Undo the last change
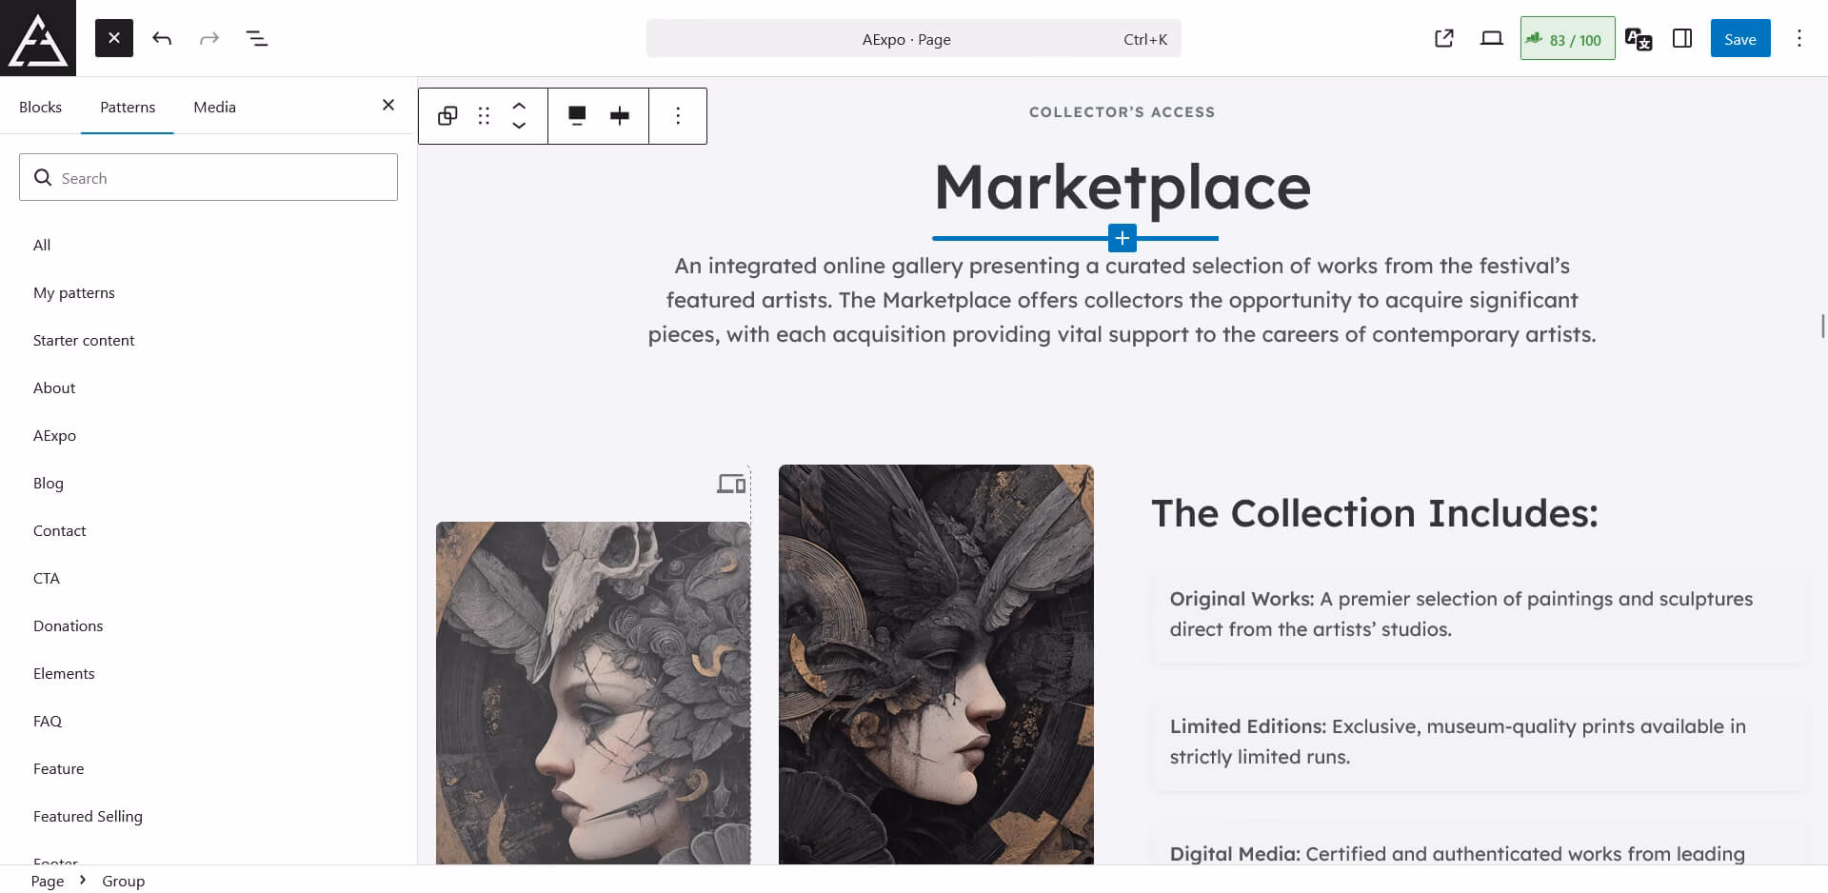 [162, 38]
